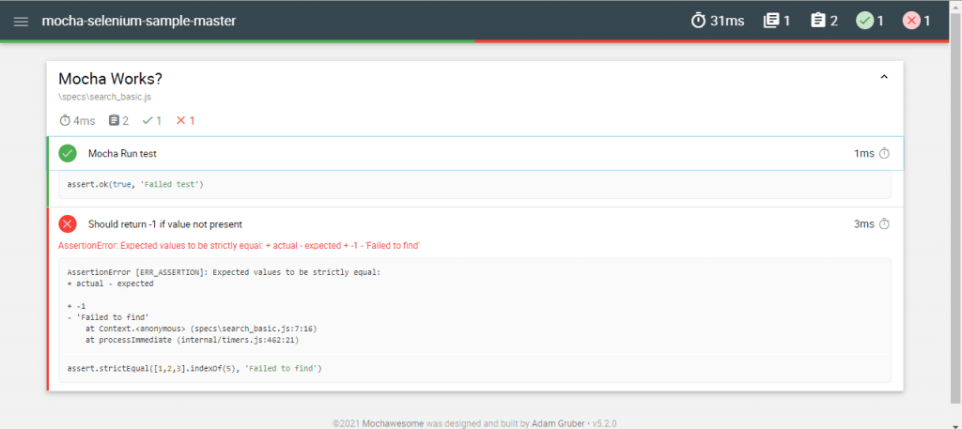Open the hamburger navigation menu
962x429 pixels.
click(x=21, y=21)
